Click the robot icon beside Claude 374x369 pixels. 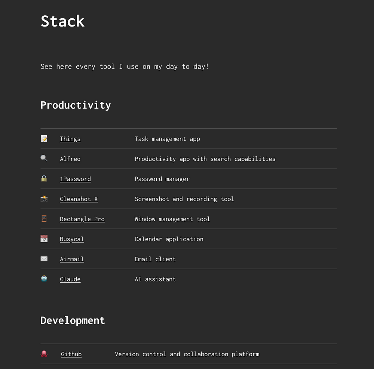click(44, 279)
